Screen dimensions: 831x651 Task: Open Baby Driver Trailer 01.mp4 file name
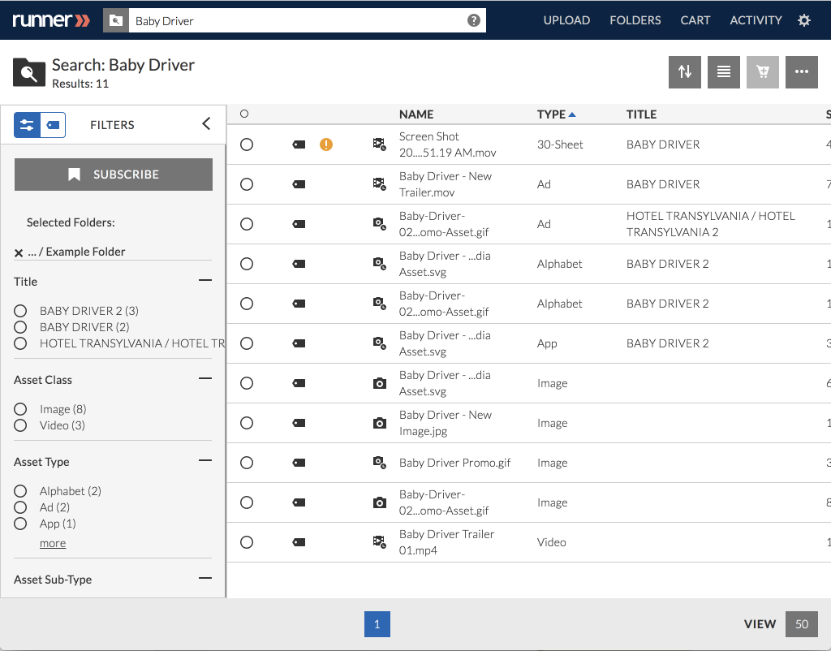(x=447, y=541)
